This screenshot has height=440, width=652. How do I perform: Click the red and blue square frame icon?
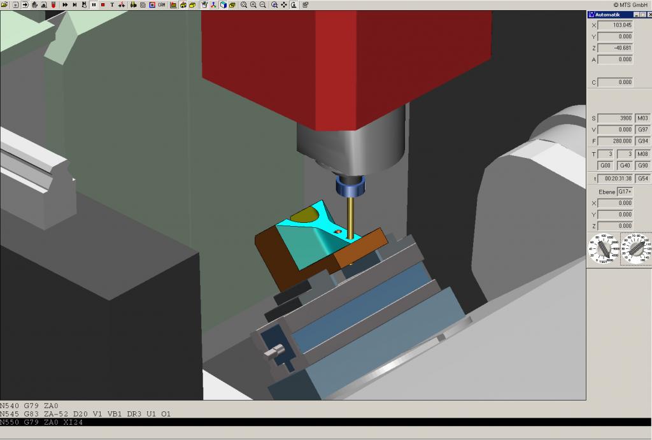(152, 5)
